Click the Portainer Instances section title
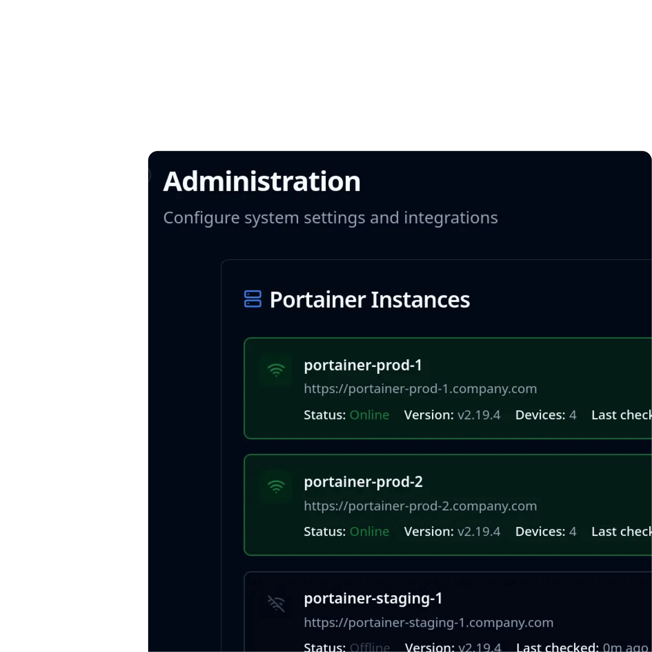The image size is (652, 652). [370, 300]
